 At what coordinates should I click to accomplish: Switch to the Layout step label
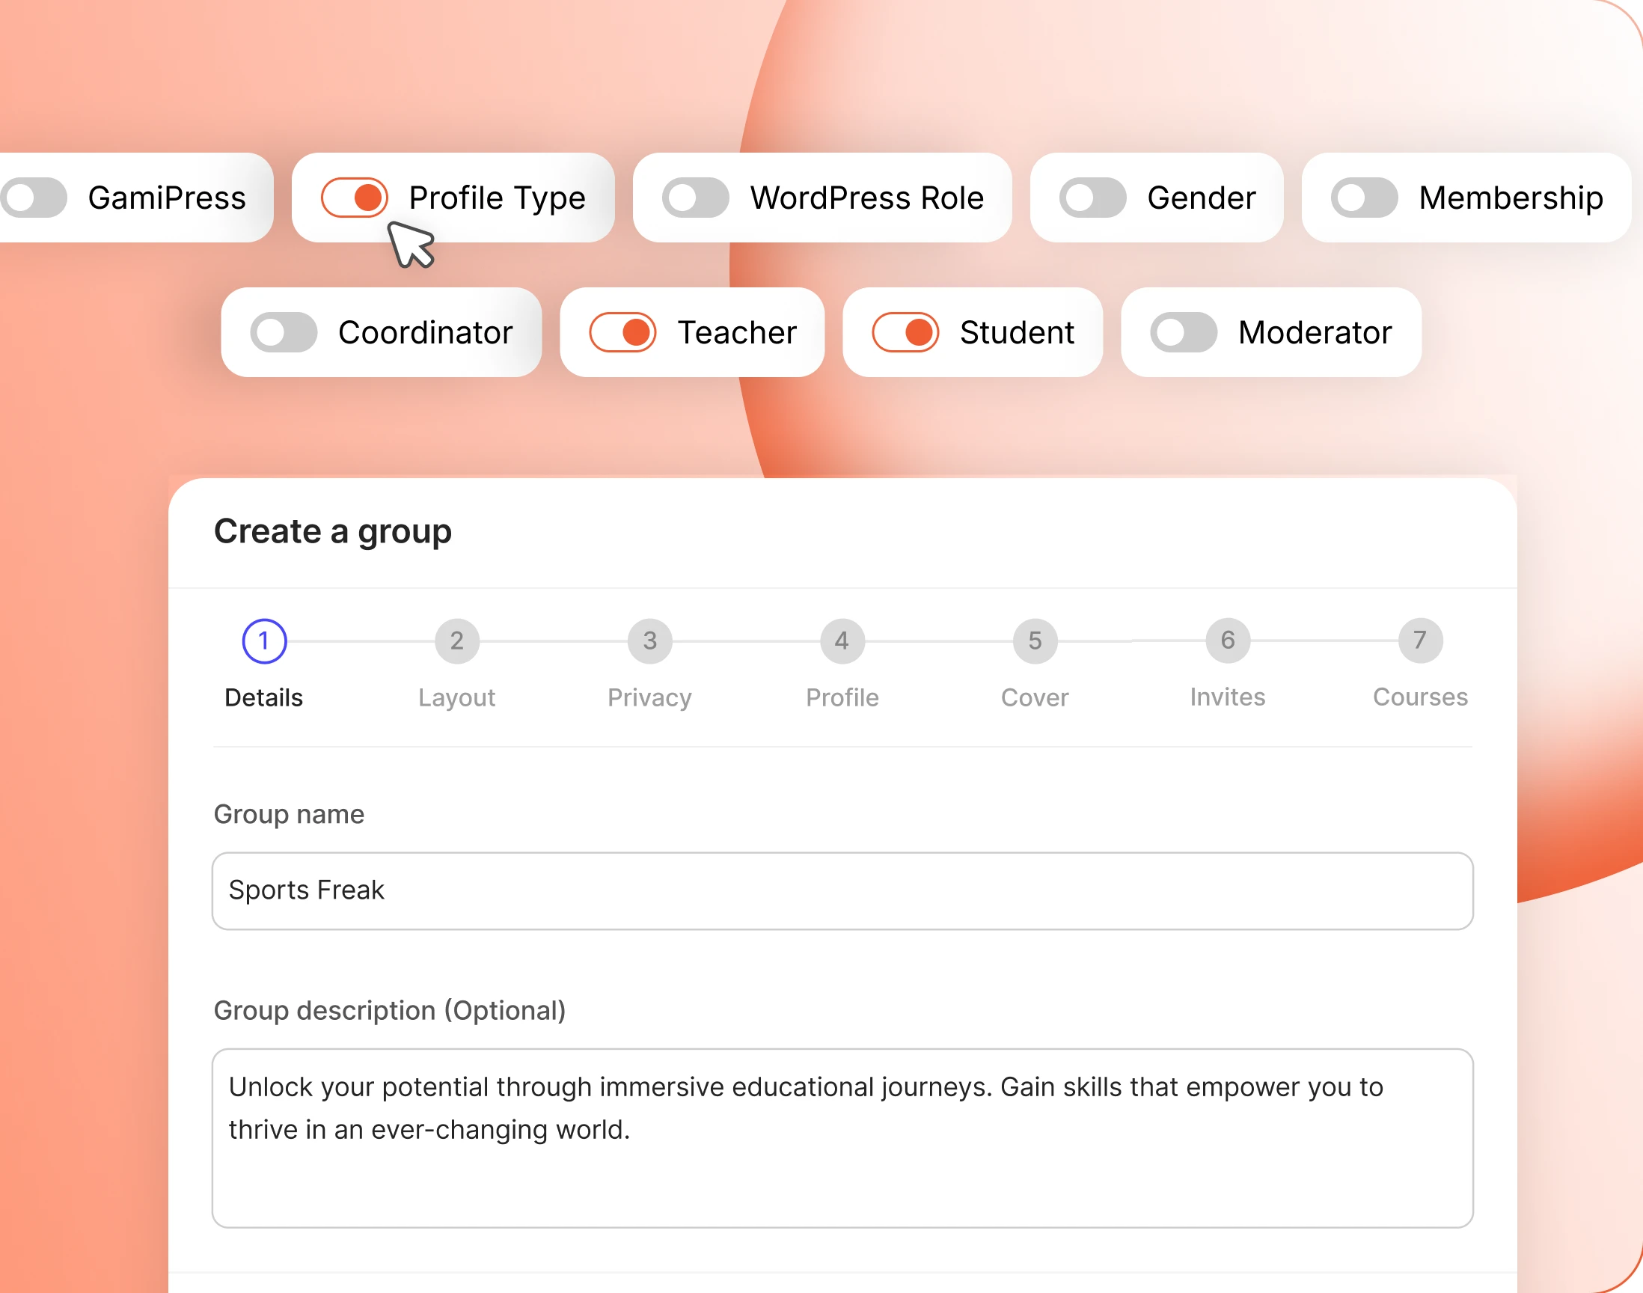[x=457, y=697]
